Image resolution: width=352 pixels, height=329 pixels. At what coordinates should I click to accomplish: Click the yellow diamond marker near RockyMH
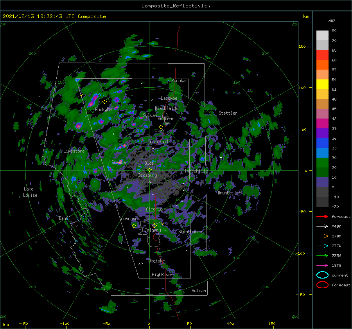coord(104,102)
